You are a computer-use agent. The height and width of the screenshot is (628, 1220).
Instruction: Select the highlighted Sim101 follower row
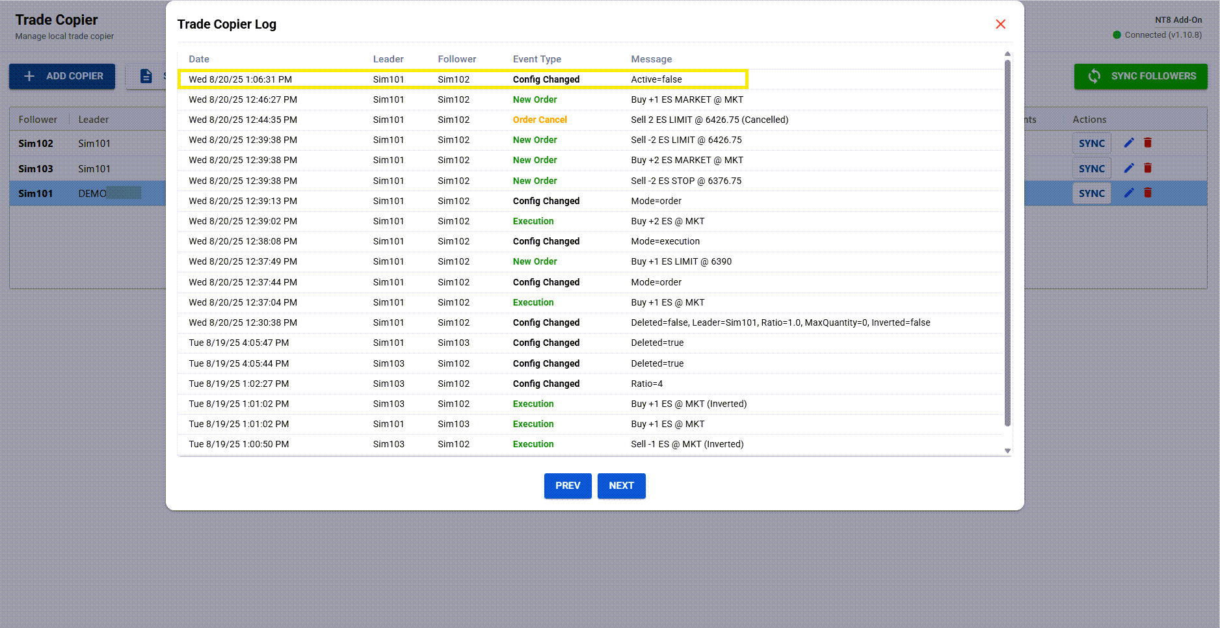[88, 193]
